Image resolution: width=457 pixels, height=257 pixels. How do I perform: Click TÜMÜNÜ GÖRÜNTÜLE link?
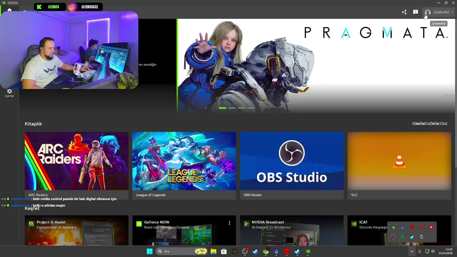point(430,124)
